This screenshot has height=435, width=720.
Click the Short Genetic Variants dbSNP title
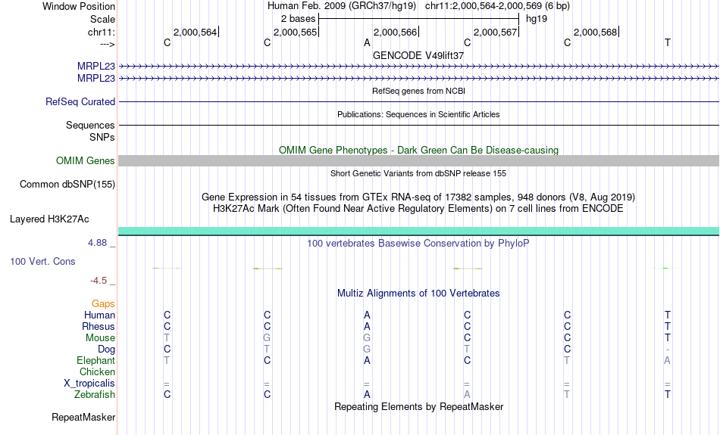[418, 173]
